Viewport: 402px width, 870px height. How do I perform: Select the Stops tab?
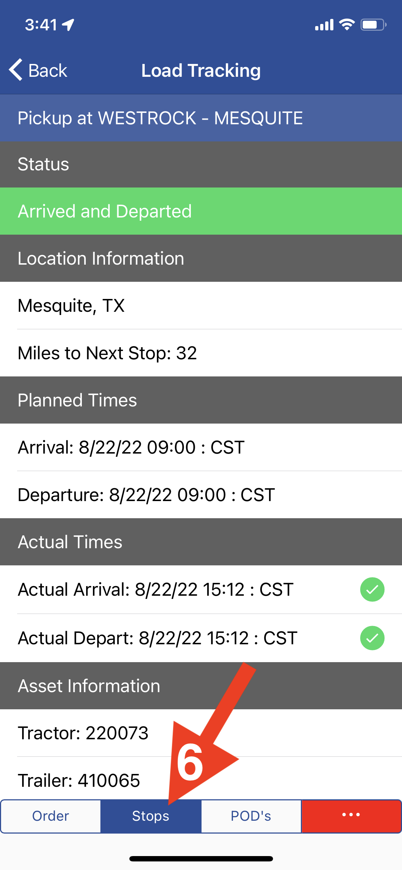click(151, 816)
